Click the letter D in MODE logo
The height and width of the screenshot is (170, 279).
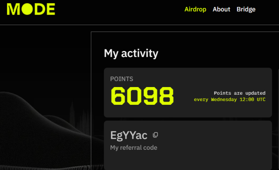tap(40, 9)
